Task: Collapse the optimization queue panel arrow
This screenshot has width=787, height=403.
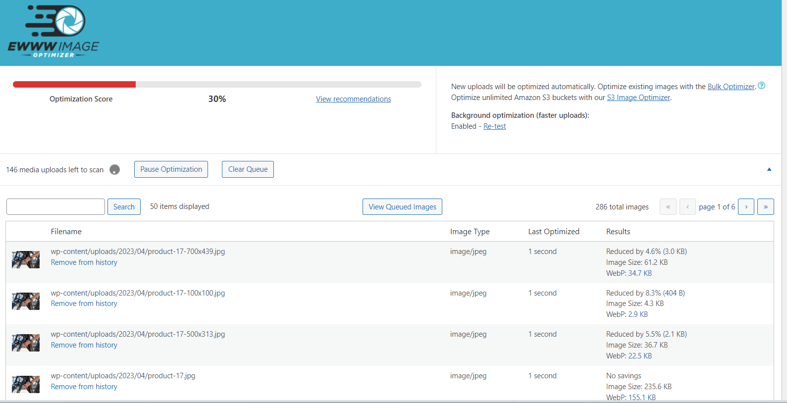Action: [x=769, y=169]
